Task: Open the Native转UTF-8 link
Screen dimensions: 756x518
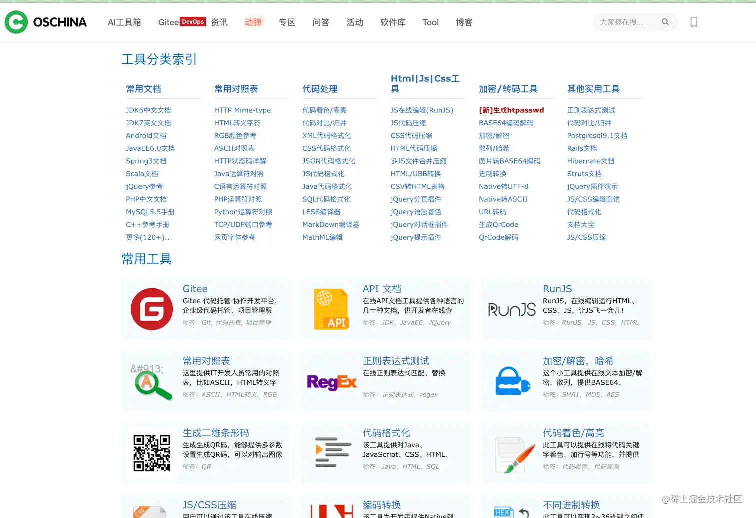Action: (x=503, y=186)
